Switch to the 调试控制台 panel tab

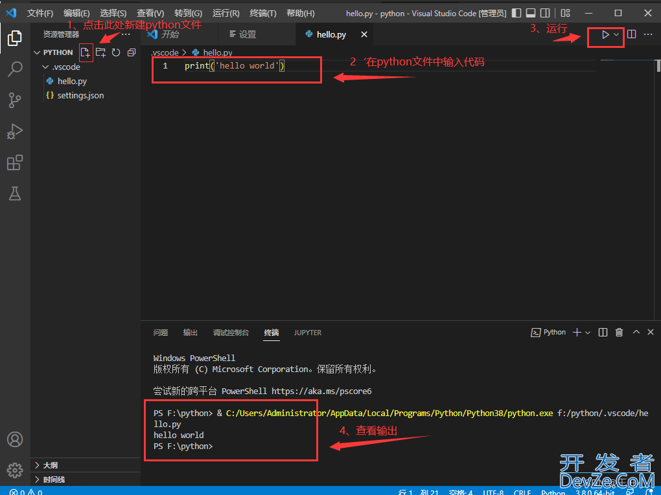pyautogui.click(x=231, y=333)
